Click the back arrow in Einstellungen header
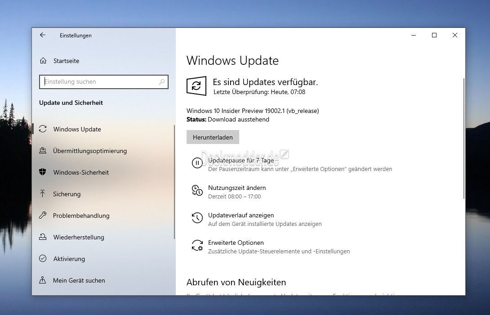 [43, 35]
